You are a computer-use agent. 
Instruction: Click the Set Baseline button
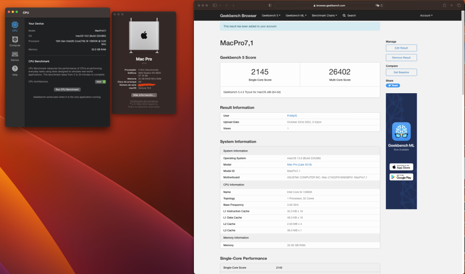(401, 72)
